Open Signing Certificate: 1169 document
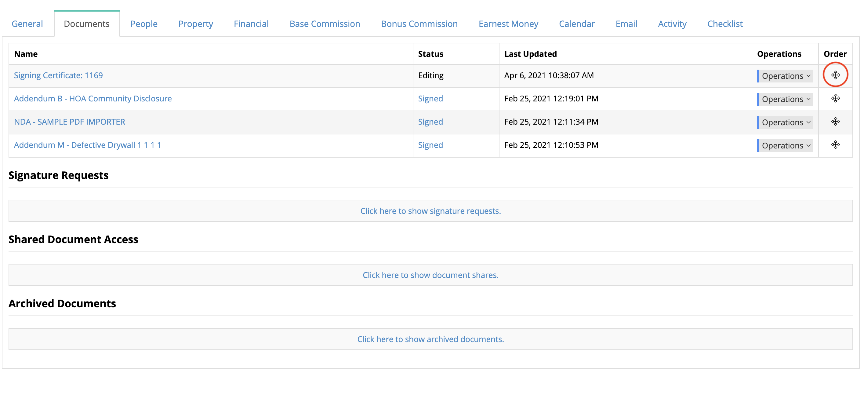Screen dimensions: 864x416 click(x=58, y=75)
